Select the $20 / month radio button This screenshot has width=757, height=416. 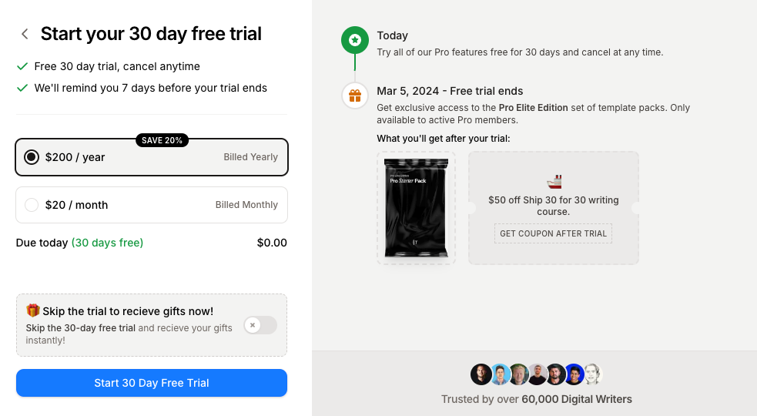point(32,205)
